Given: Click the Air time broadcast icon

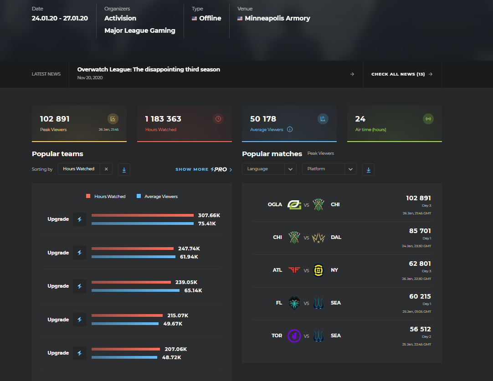Looking at the screenshot, I should (428, 119).
